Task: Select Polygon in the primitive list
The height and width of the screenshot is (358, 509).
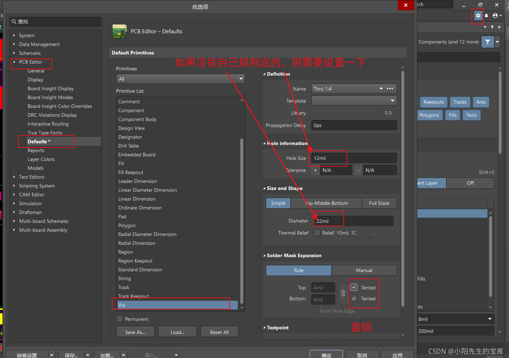Action: click(x=127, y=225)
